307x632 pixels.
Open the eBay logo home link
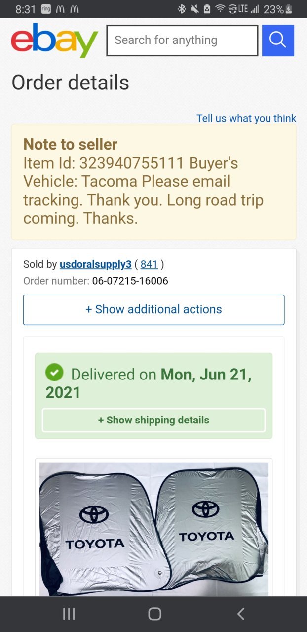pos(54,41)
